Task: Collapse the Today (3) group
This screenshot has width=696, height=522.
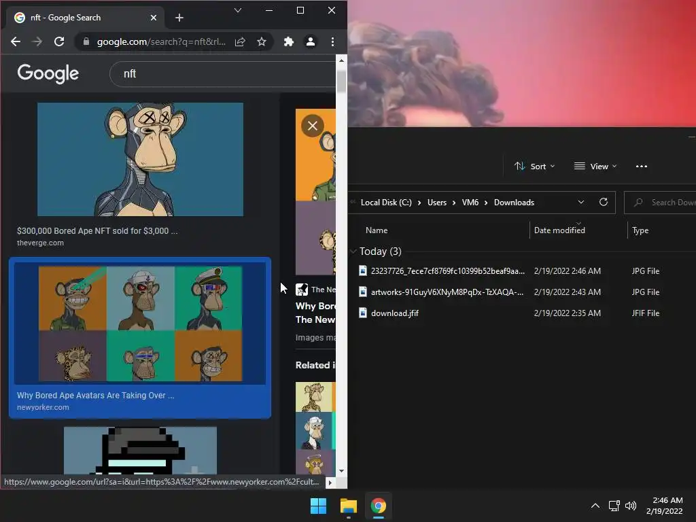Action: point(353,251)
